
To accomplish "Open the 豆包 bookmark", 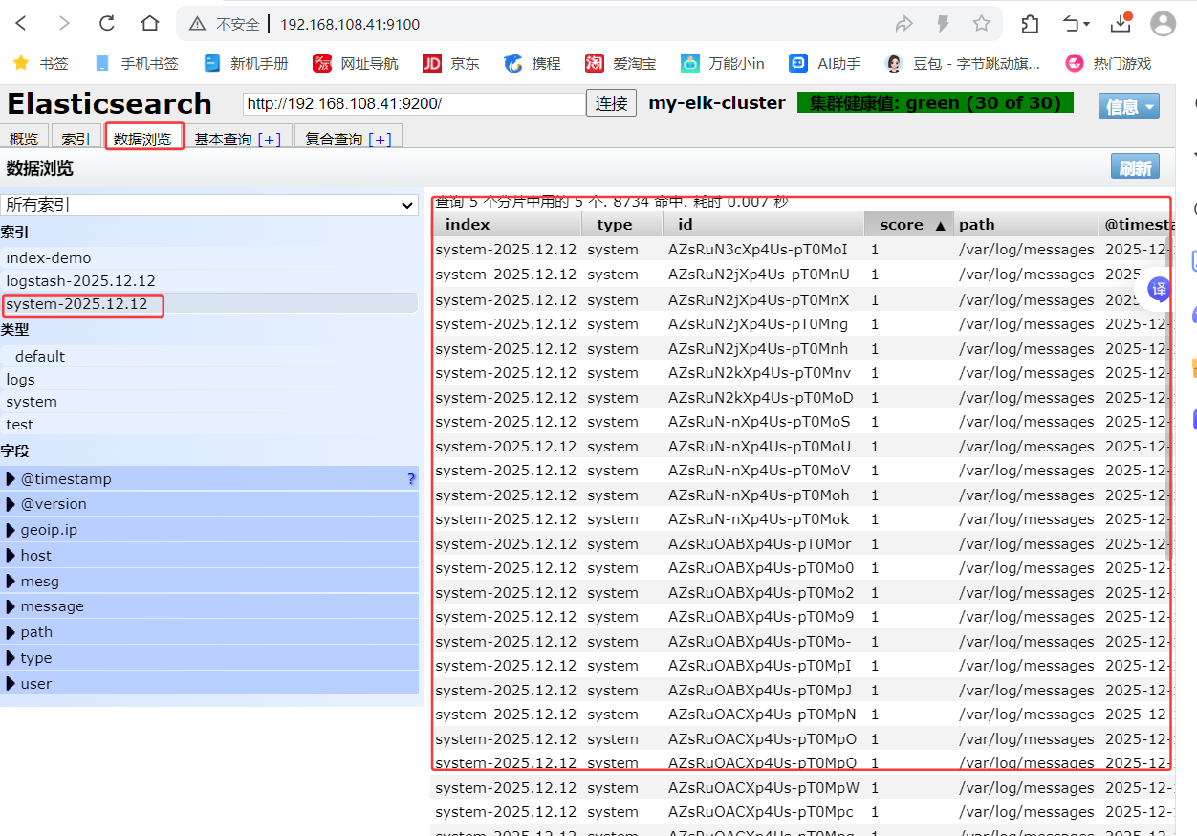I will pyautogui.click(x=964, y=64).
